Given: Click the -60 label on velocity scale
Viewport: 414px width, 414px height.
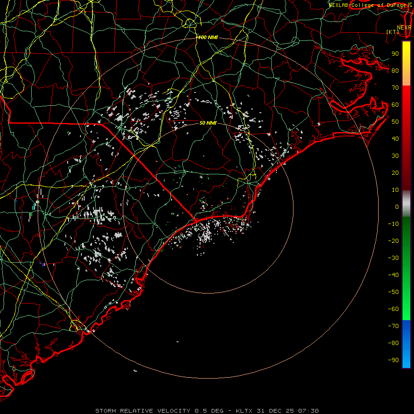Looking at the screenshot, I should click(393, 309).
